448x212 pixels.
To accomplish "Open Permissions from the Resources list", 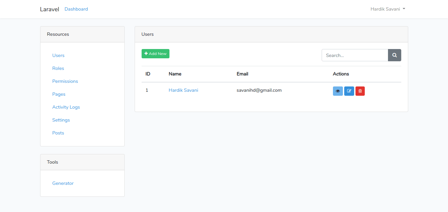I will (x=65, y=81).
